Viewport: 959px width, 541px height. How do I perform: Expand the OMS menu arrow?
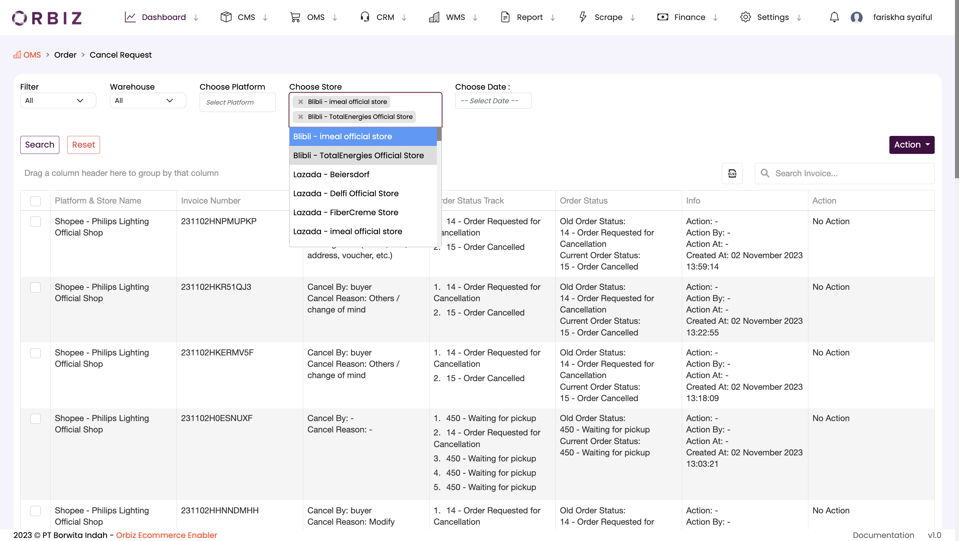click(x=335, y=17)
